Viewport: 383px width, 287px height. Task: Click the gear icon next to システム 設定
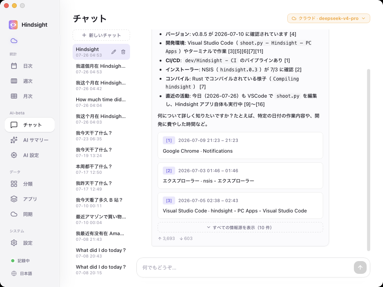pos(14,243)
